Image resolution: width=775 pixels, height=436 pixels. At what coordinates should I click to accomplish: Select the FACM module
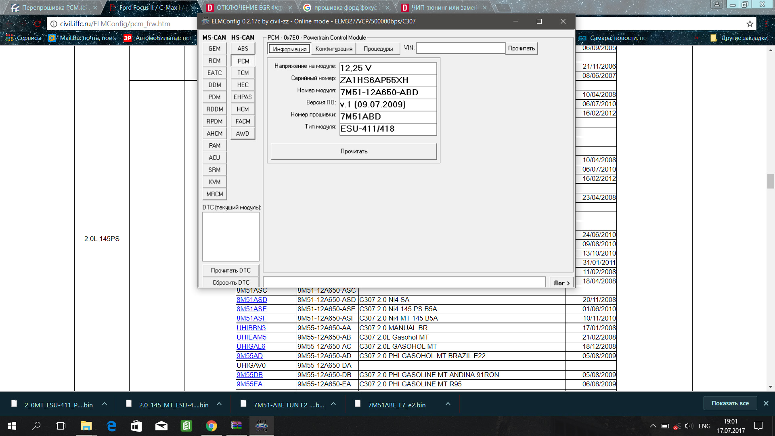point(243,121)
